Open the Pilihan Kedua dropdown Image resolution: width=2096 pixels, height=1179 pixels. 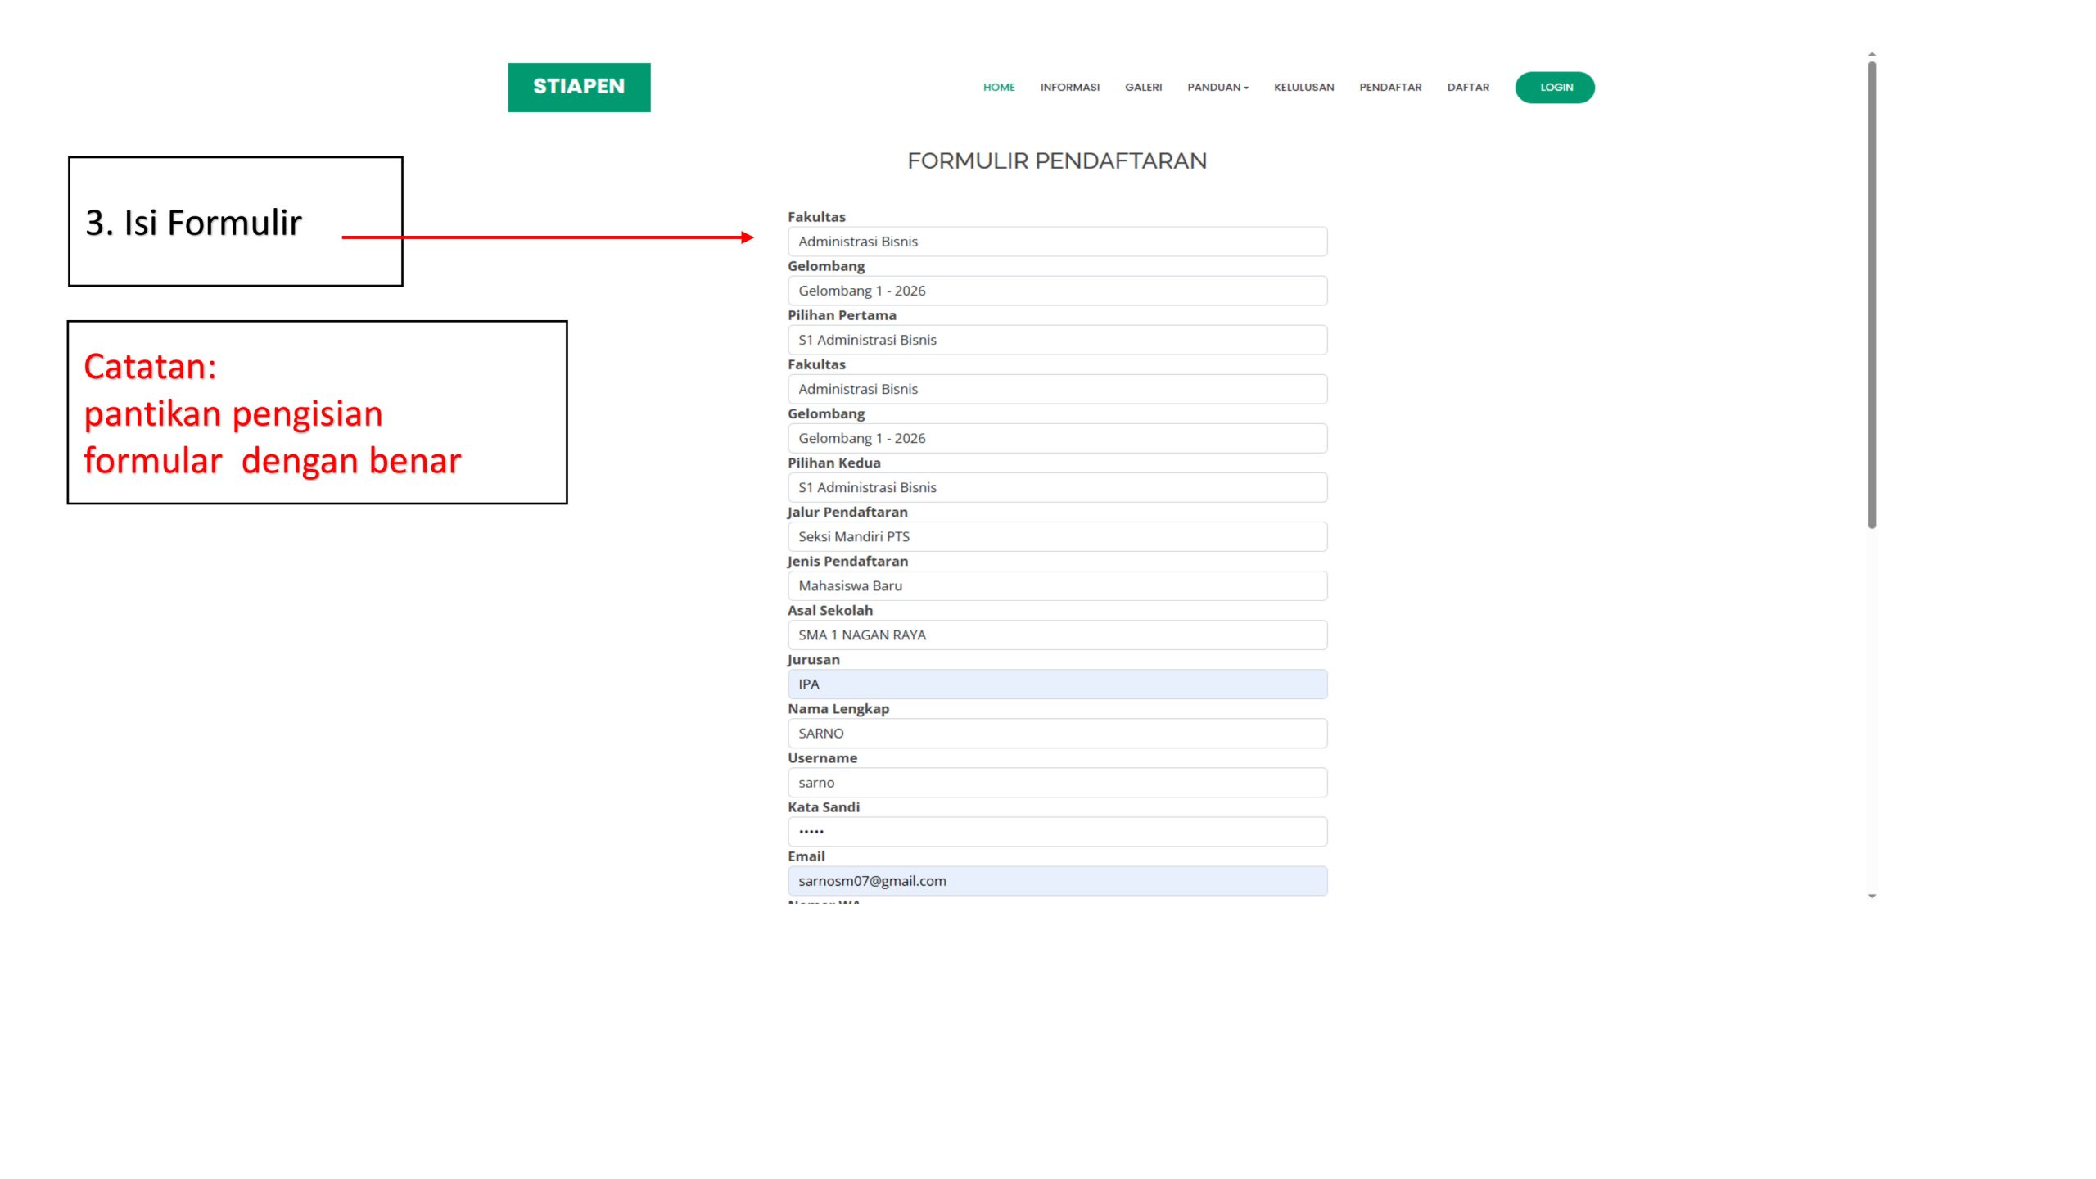[1056, 487]
